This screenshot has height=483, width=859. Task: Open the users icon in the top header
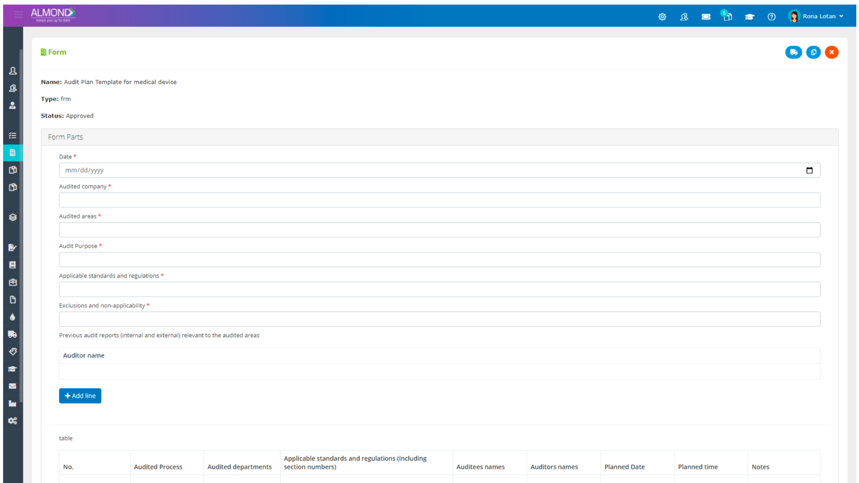(684, 17)
